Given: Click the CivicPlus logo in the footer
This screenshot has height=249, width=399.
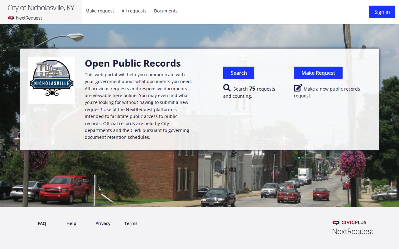Looking at the screenshot, I should tap(349, 223).
